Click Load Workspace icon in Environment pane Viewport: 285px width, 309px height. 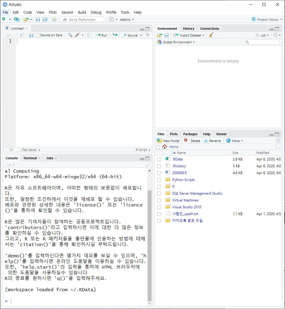click(160, 35)
